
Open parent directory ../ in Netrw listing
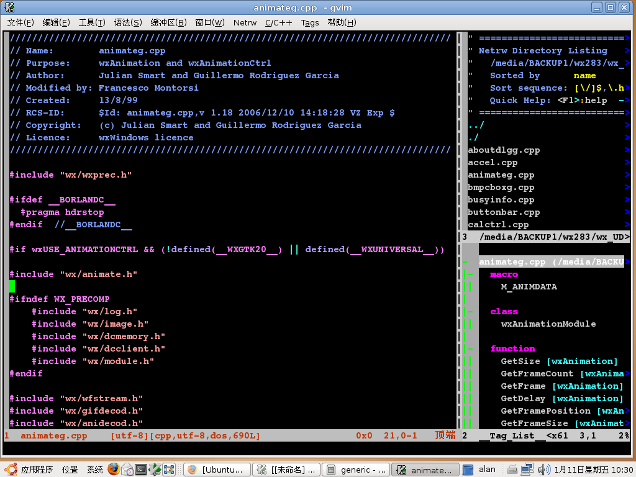[476, 125]
